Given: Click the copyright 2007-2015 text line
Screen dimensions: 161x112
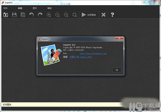Looking at the screenshot, I should (x=83, y=48).
